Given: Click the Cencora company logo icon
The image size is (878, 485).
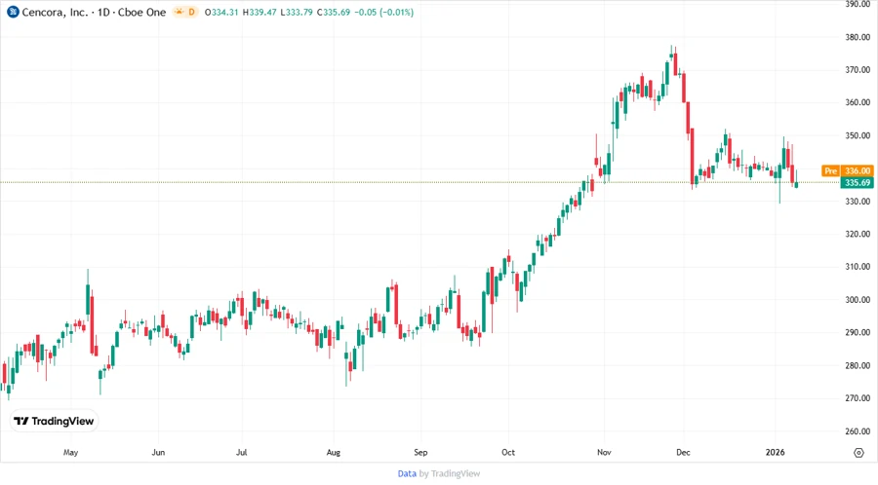Looking at the screenshot, I should tap(13, 12).
